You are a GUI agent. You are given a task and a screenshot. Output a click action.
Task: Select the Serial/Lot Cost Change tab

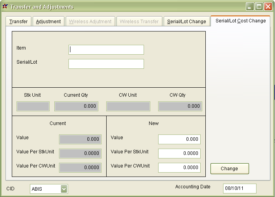point(240,21)
